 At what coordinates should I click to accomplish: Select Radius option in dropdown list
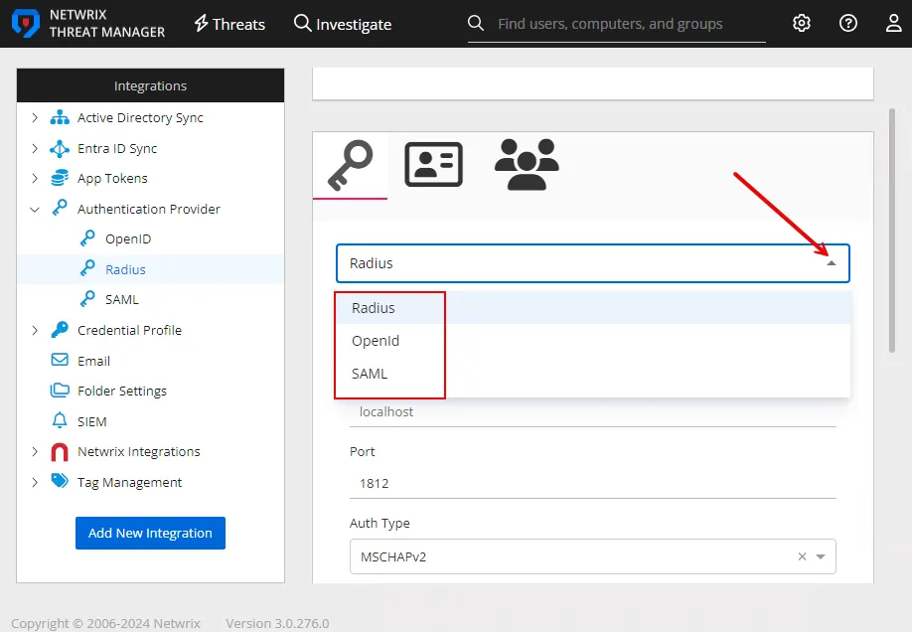click(x=593, y=308)
